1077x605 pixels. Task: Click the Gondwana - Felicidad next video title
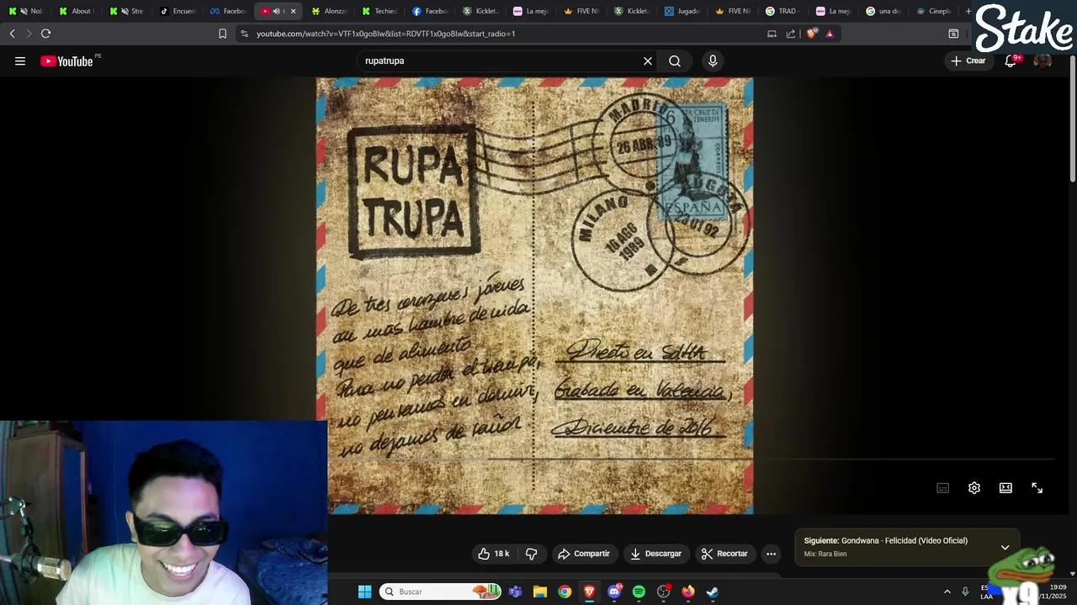(x=905, y=540)
